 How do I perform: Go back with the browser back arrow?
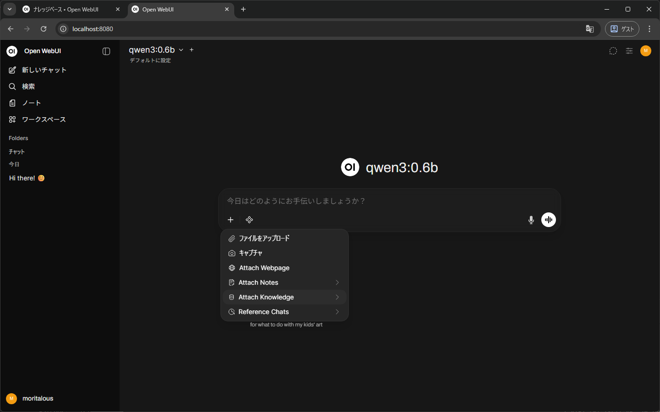coord(11,29)
